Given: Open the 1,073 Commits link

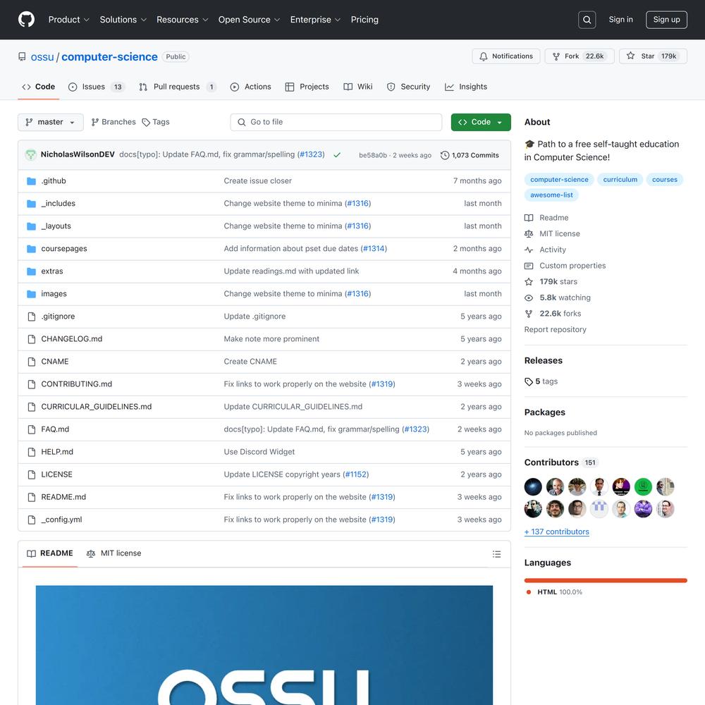Looking at the screenshot, I should point(470,155).
